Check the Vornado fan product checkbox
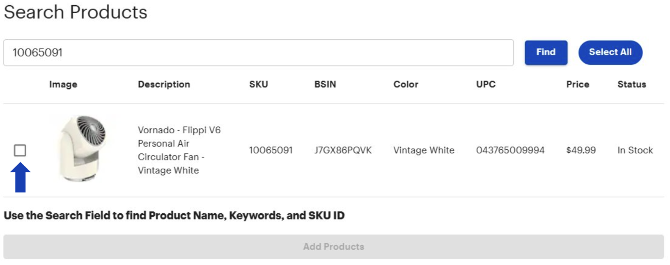 pyautogui.click(x=20, y=151)
